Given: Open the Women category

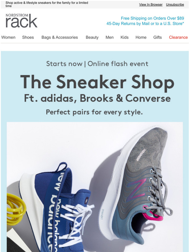Looking at the screenshot, I should coord(8,37).
